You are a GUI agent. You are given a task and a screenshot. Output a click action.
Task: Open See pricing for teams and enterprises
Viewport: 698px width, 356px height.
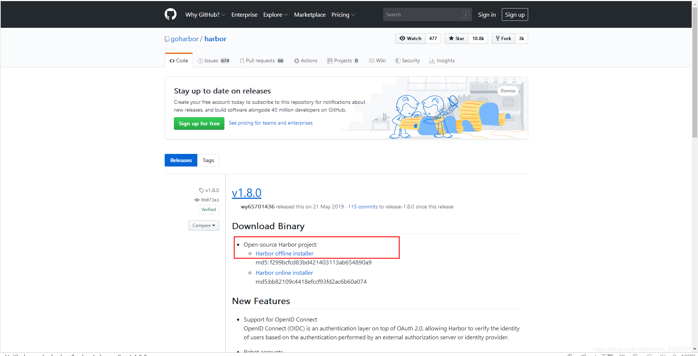coord(271,123)
